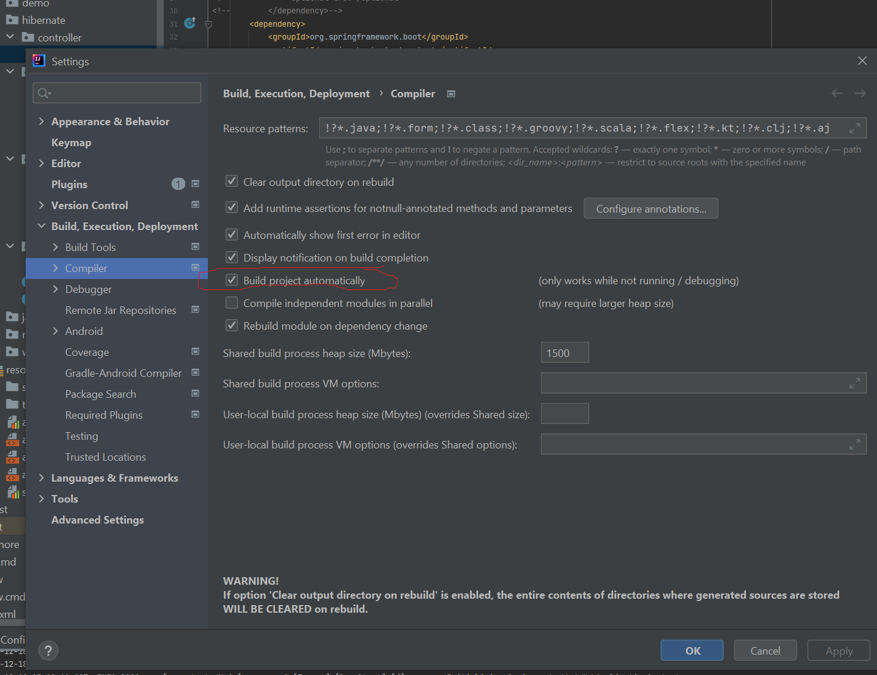Screen dimensions: 877x675
Task: Toggle Display notification on build completion
Action: 232,257
